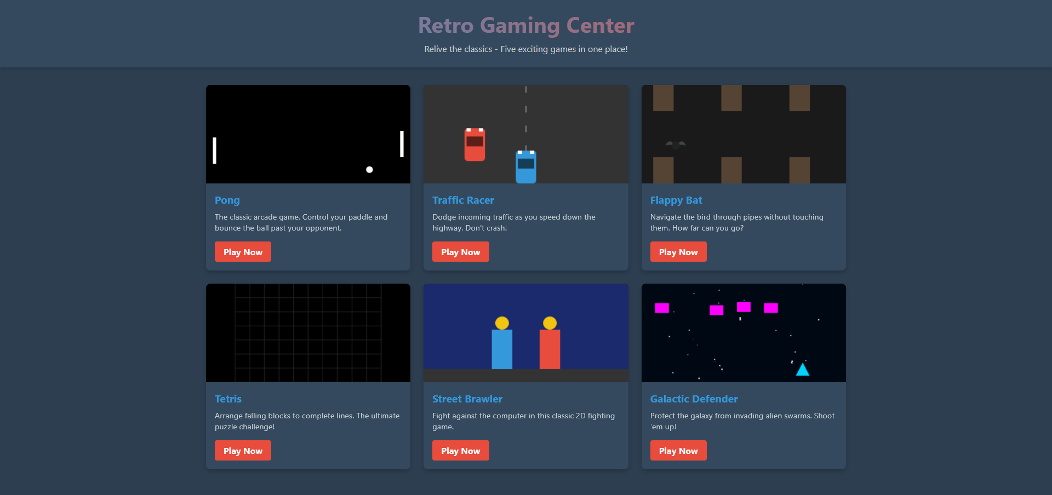Select the Traffic Racer title
This screenshot has width=1052, height=495.
point(463,200)
